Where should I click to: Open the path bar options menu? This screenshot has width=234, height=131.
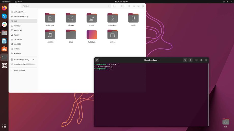click(x=109, y=6)
